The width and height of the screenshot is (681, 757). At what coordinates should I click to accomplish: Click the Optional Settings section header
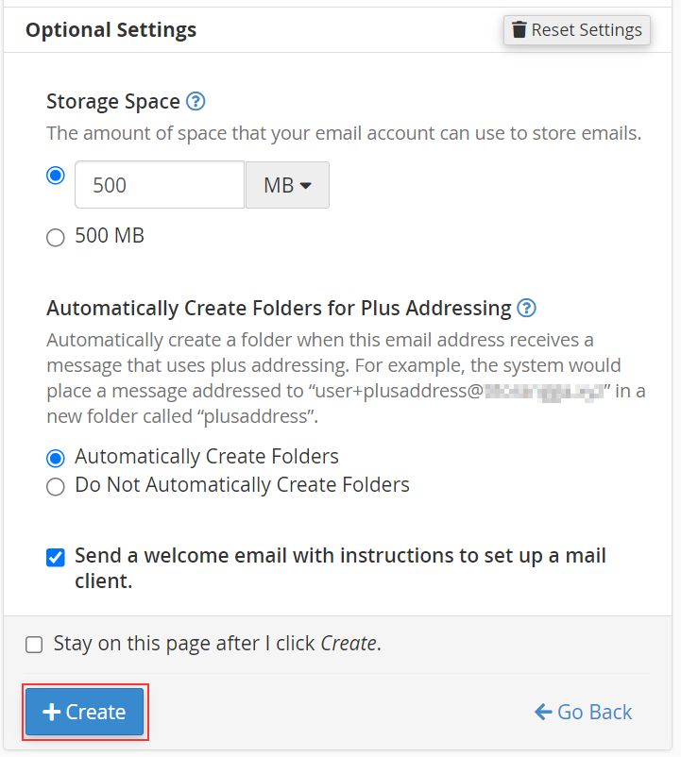[x=111, y=30]
